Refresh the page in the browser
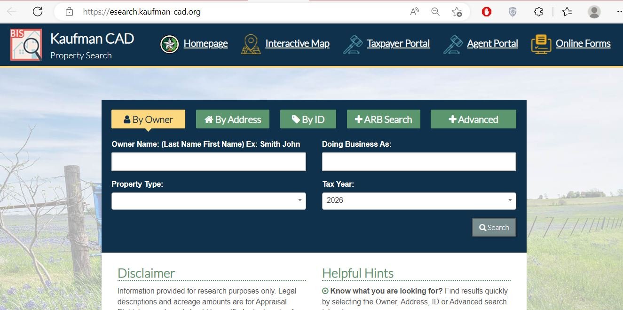 click(x=37, y=12)
